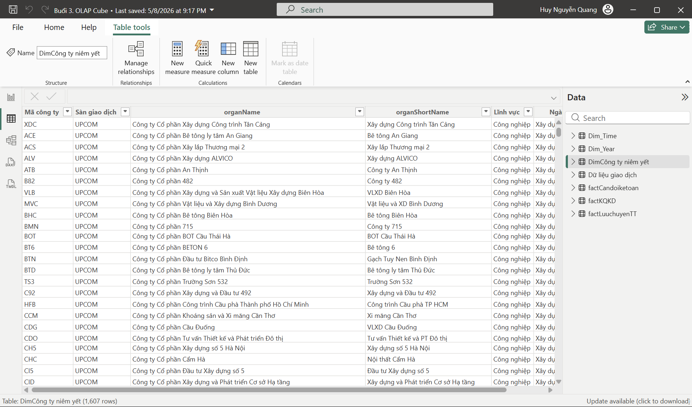
Task: Switch to Report view icon
Action: click(11, 97)
